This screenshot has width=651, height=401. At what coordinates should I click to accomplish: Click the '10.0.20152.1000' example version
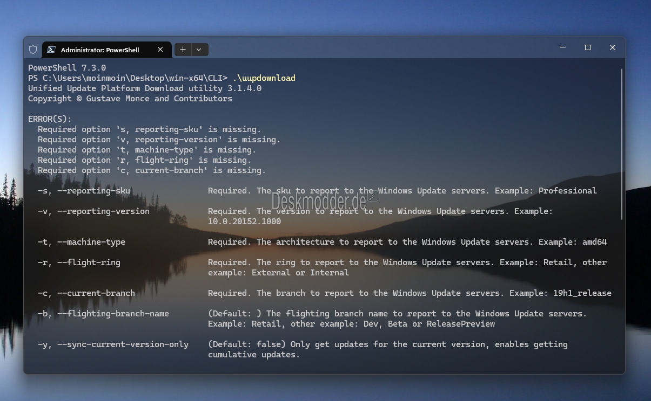coord(245,222)
